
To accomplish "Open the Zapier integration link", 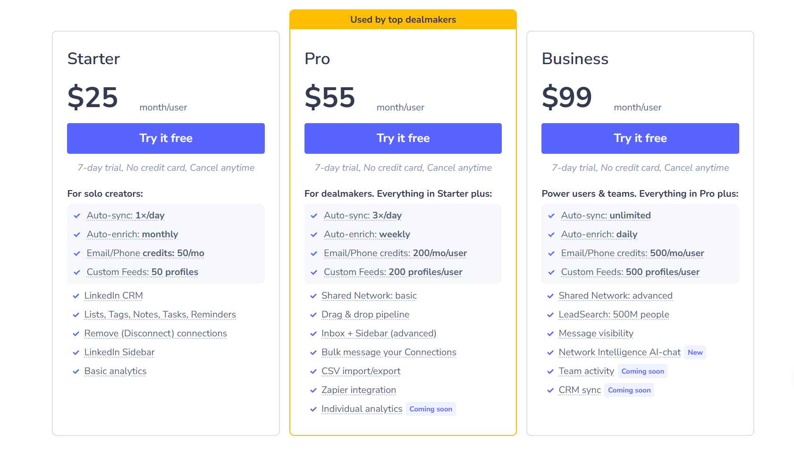I will coord(359,390).
